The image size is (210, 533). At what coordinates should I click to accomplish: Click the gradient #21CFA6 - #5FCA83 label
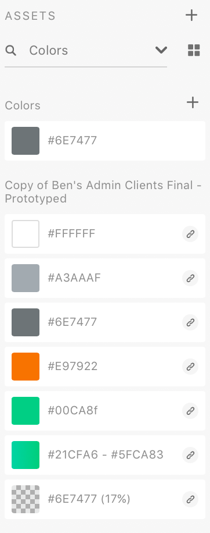click(106, 454)
